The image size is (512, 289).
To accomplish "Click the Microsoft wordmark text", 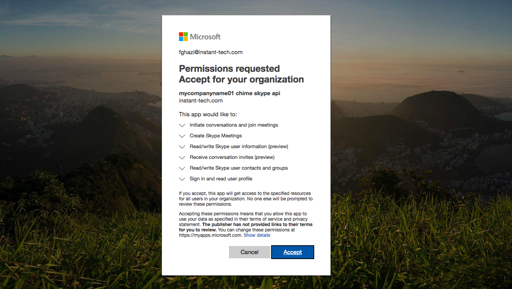I will tap(205, 37).
